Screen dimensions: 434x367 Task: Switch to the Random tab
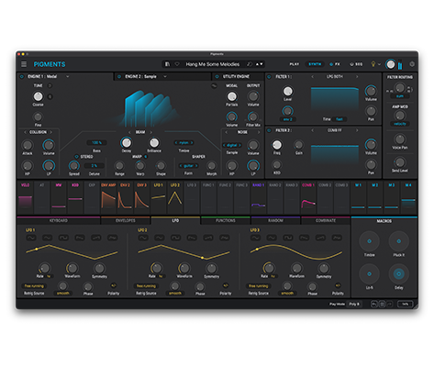tap(275, 220)
